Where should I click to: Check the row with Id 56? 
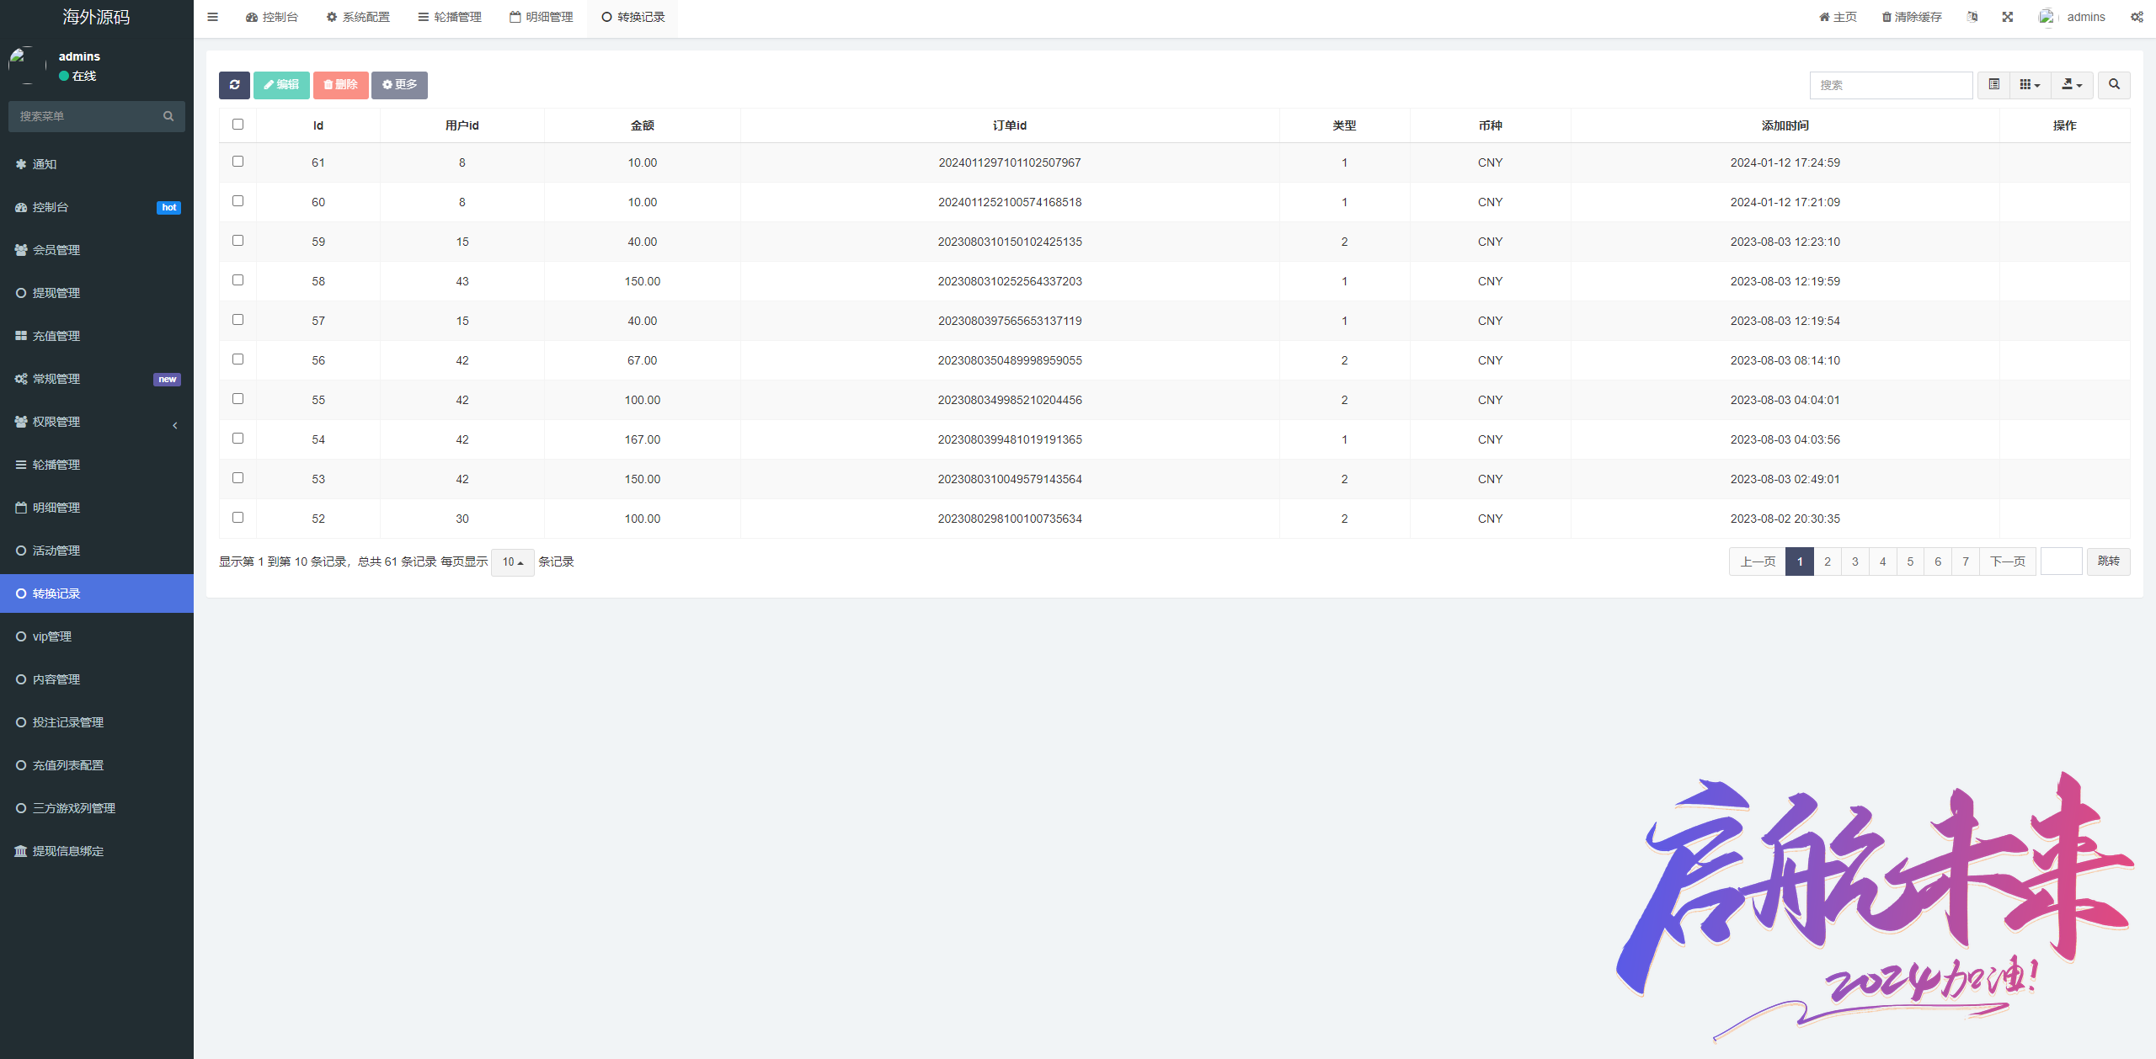click(x=237, y=359)
